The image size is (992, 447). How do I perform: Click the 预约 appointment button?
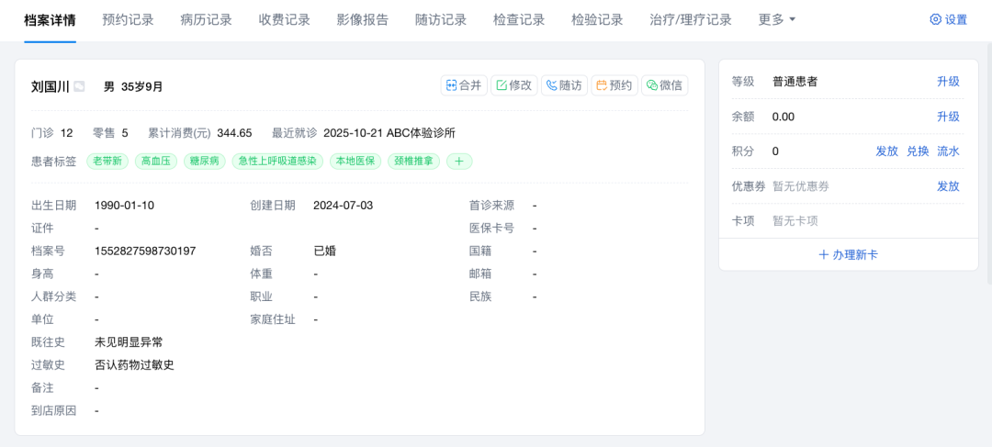click(x=614, y=85)
